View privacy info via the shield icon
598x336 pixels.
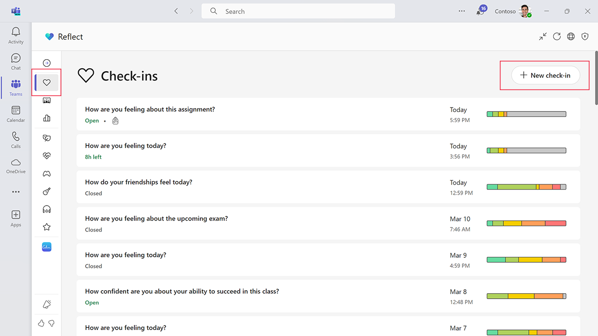(x=585, y=36)
